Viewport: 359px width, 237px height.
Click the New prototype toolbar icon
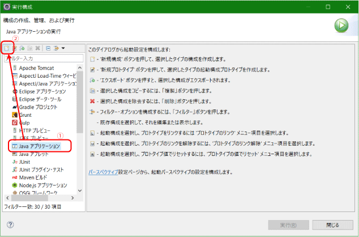coord(14,48)
